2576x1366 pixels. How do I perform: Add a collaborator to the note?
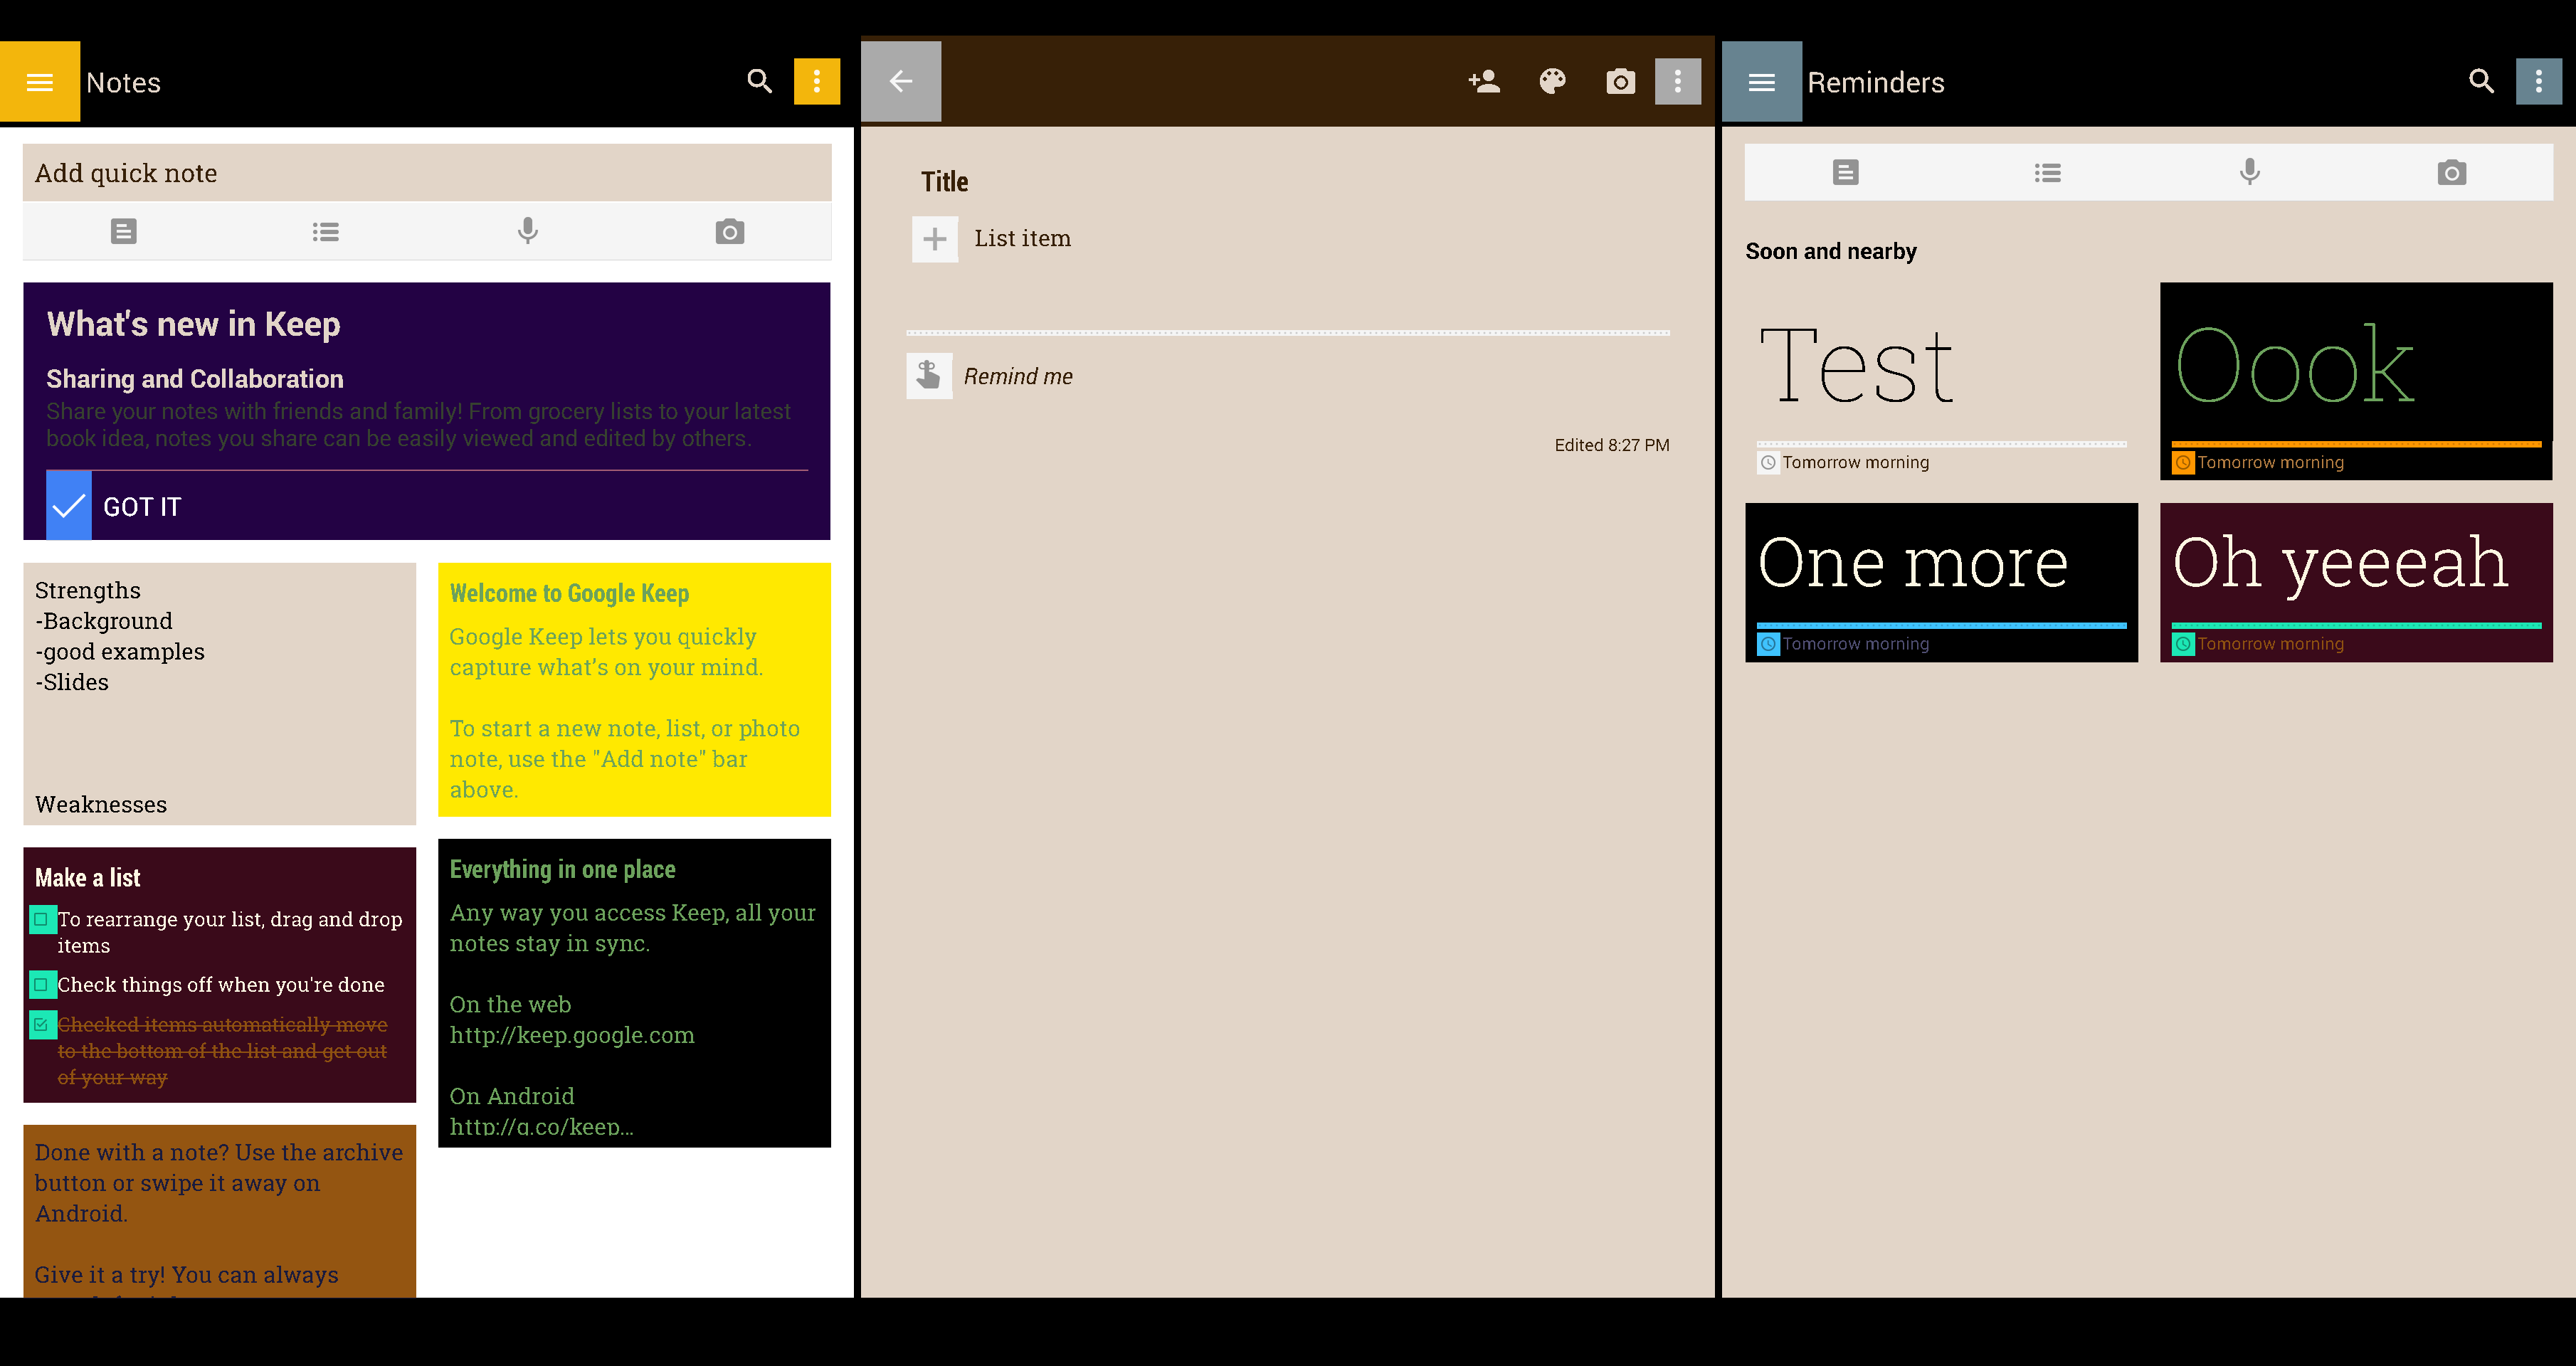coord(1484,82)
